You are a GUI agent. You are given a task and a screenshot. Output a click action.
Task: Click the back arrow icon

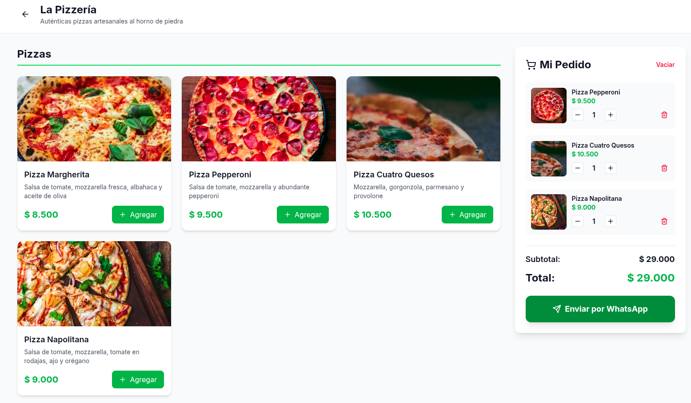(25, 14)
